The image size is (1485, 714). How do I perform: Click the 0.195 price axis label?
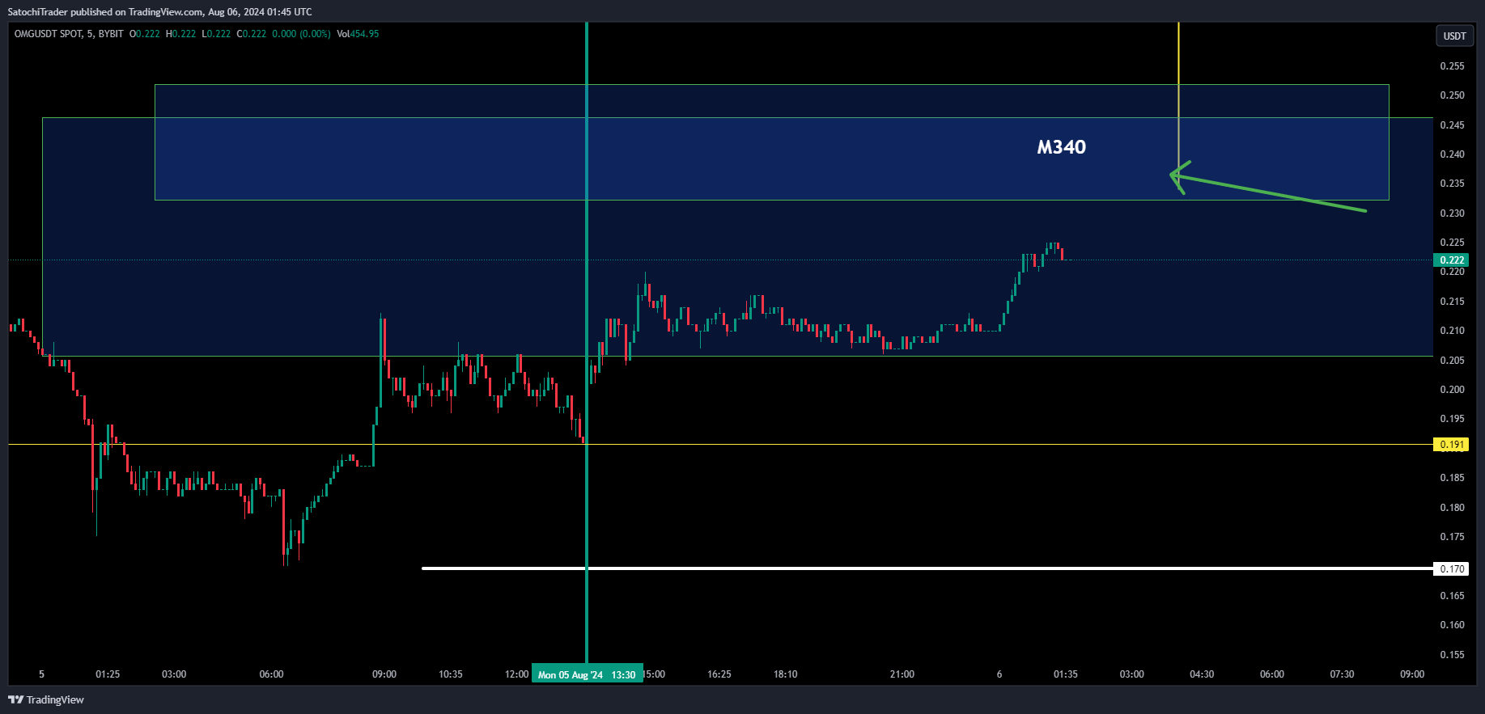(1452, 419)
